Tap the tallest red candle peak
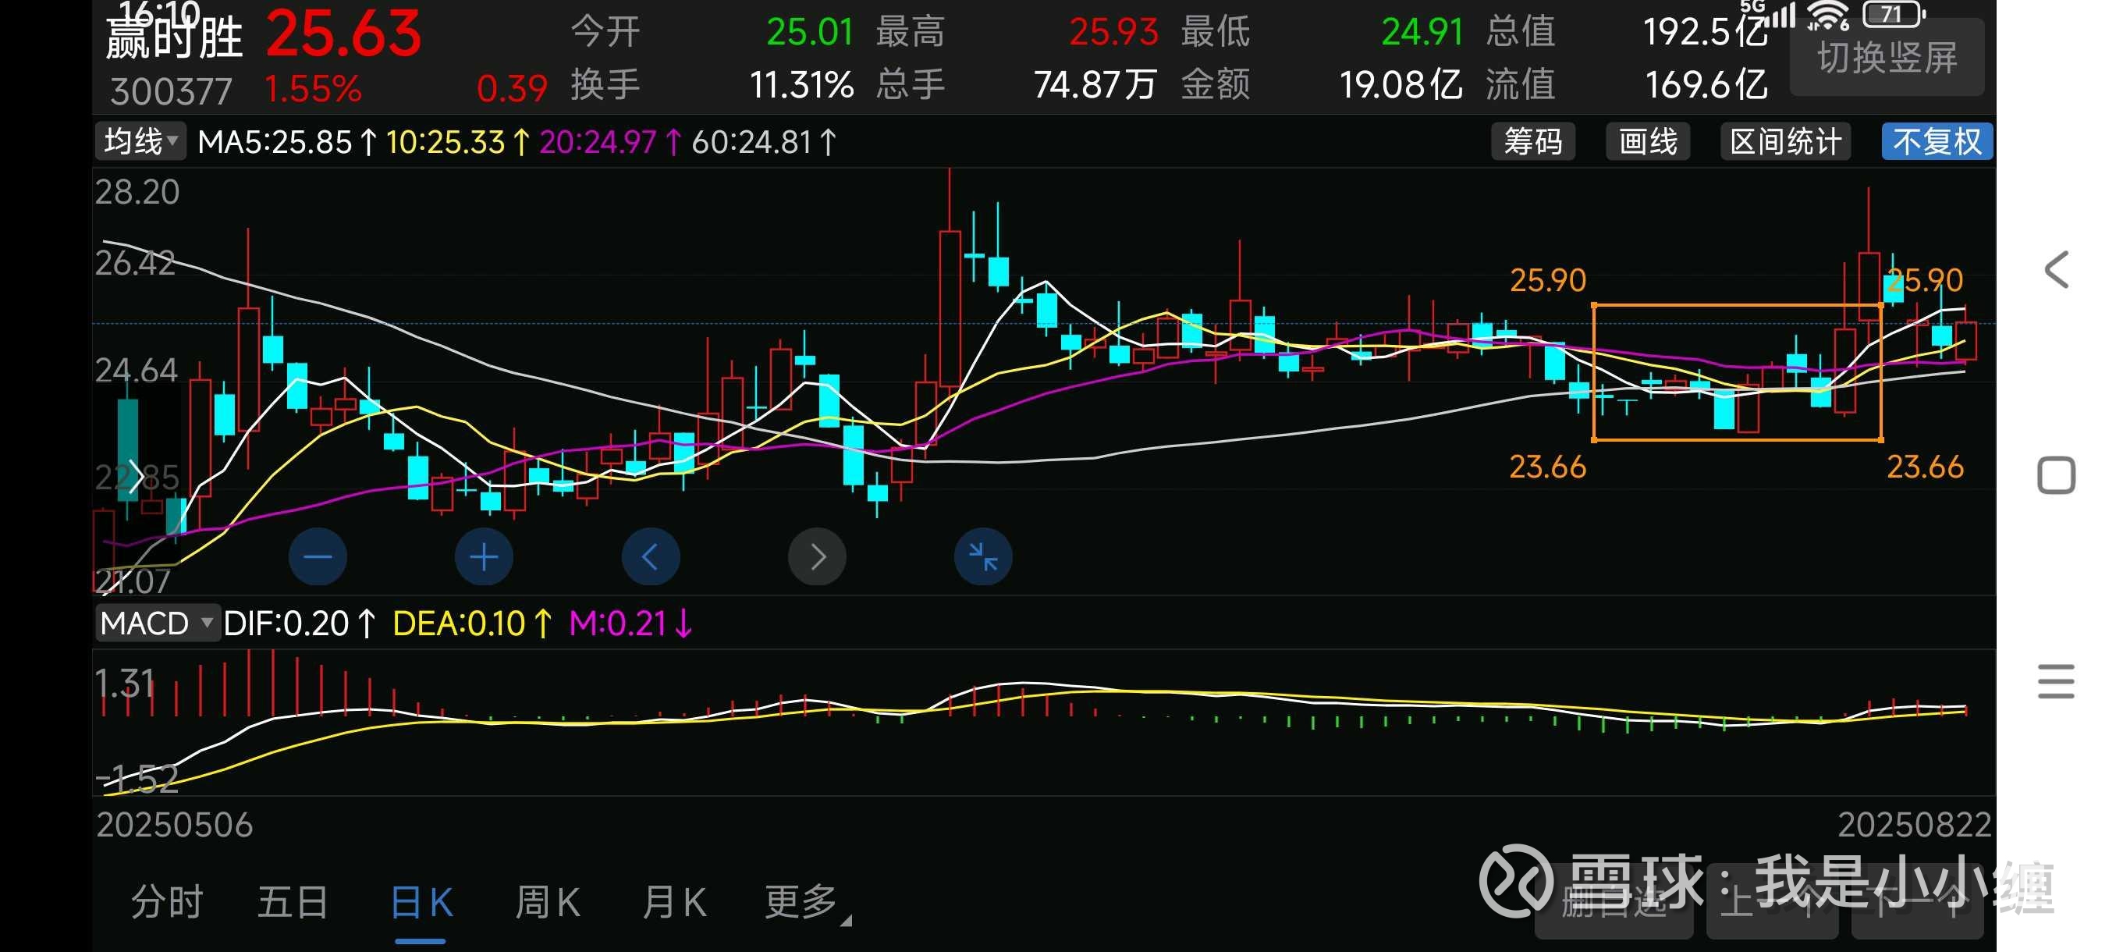Screen dimensions: 2116x952 pyautogui.click(x=950, y=279)
